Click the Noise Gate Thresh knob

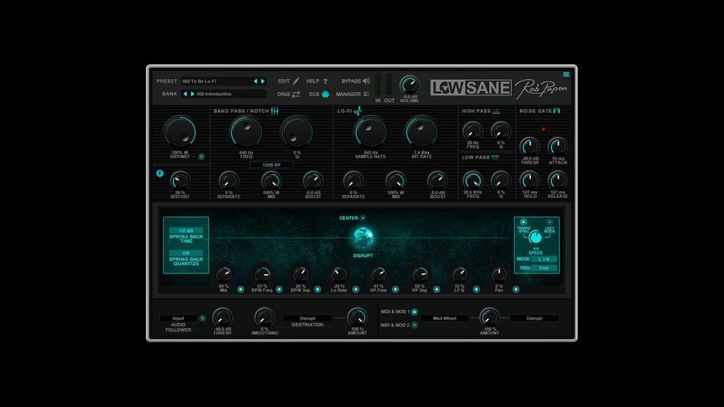[529, 147]
